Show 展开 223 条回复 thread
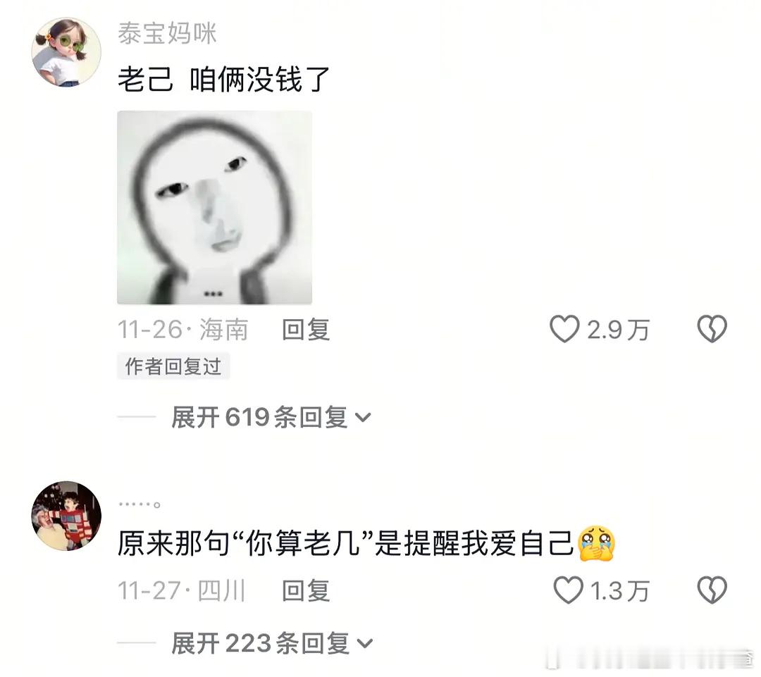The width and height of the screenshot is (761, 677). pos(272,643)
